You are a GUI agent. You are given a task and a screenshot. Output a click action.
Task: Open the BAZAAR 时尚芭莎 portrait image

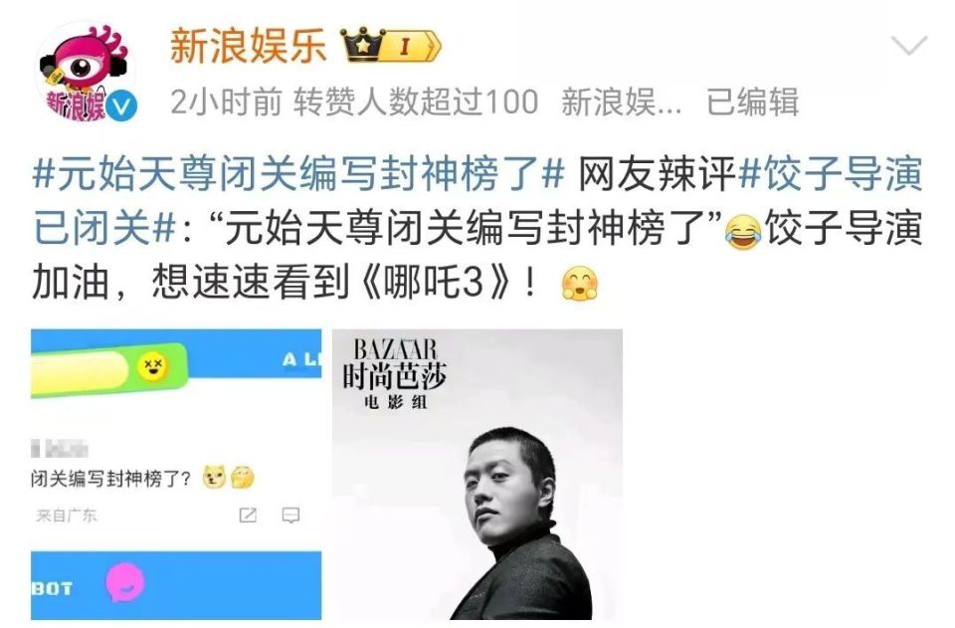[477, 475]
